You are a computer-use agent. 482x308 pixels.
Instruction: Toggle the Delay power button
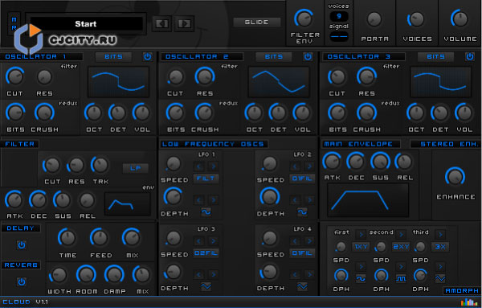tap(22, 245)
